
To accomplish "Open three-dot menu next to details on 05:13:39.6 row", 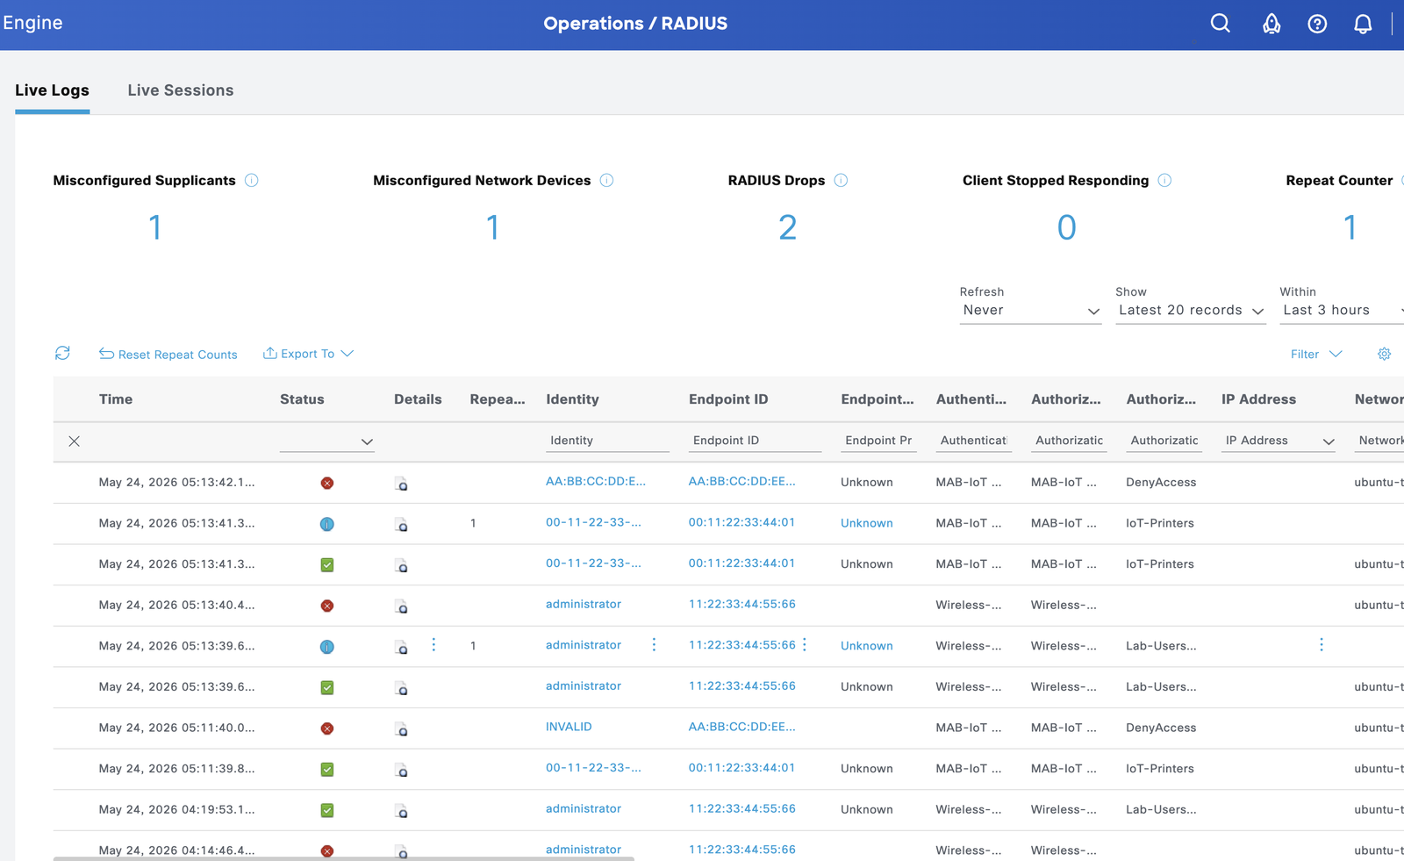I will (x=433, y=645).
